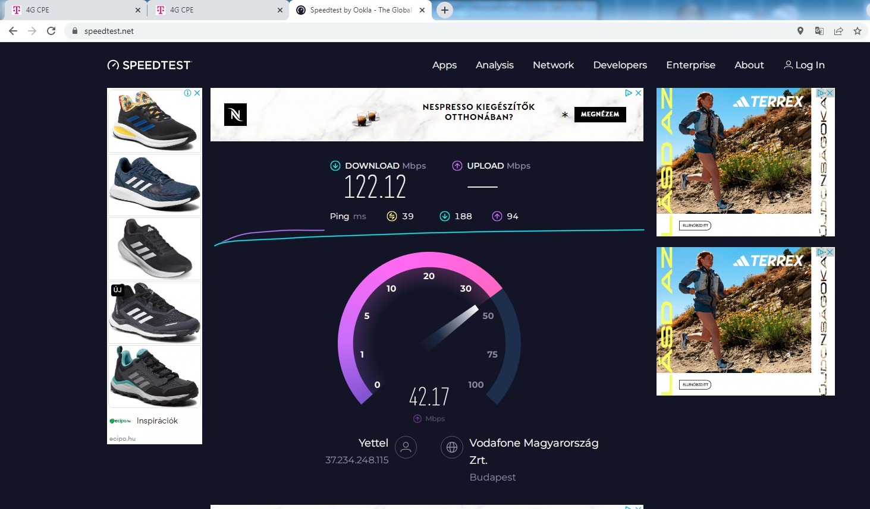Click the multicolor Adidas shoe thumbnail
This screenshot has width=870, height=509.
155,121
